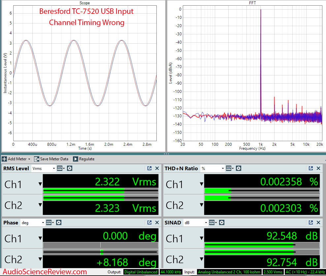This screenshot has width=326, height=276.
Task: Click the SINAD Ch2 92.754 dB reading
Action: pyautogui.click(x=292, y=262)
